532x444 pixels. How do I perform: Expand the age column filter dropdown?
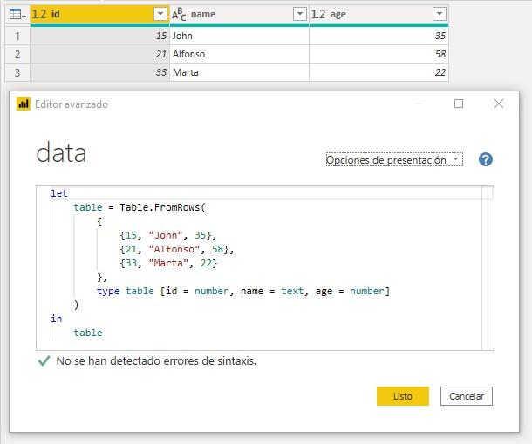pos(439,14)
